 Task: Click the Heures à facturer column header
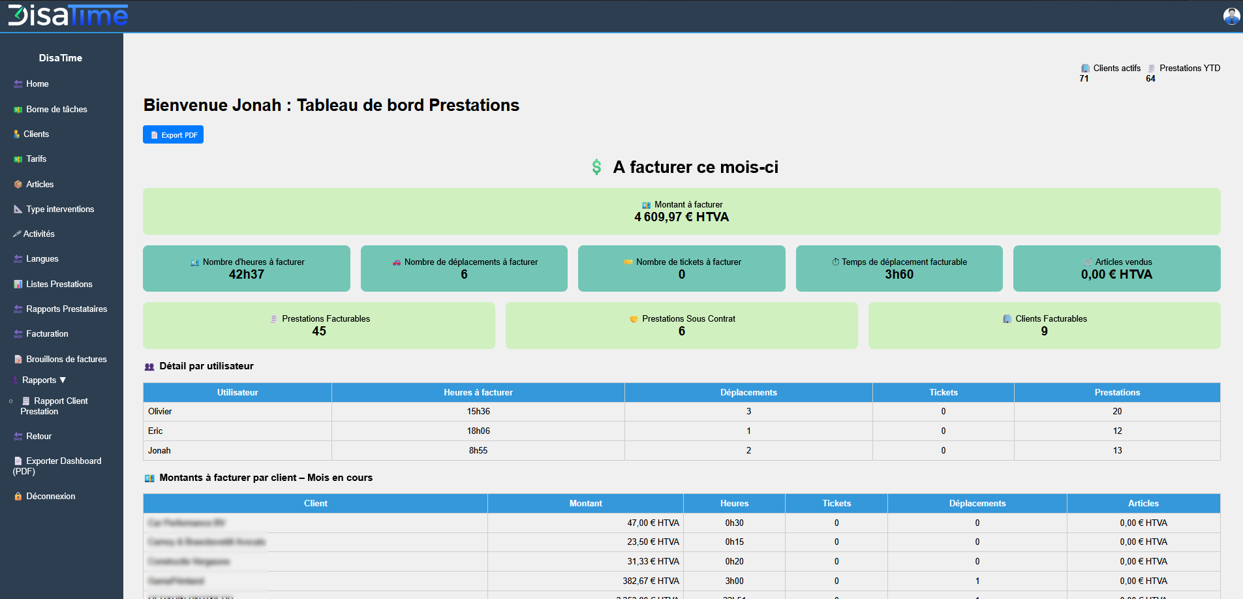tap(478, 393)
